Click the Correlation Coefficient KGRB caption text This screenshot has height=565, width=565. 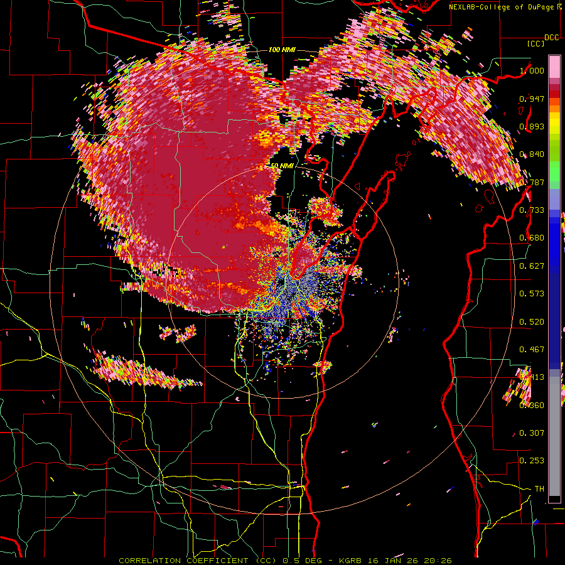pyautogui.click(x=285, y=561)
